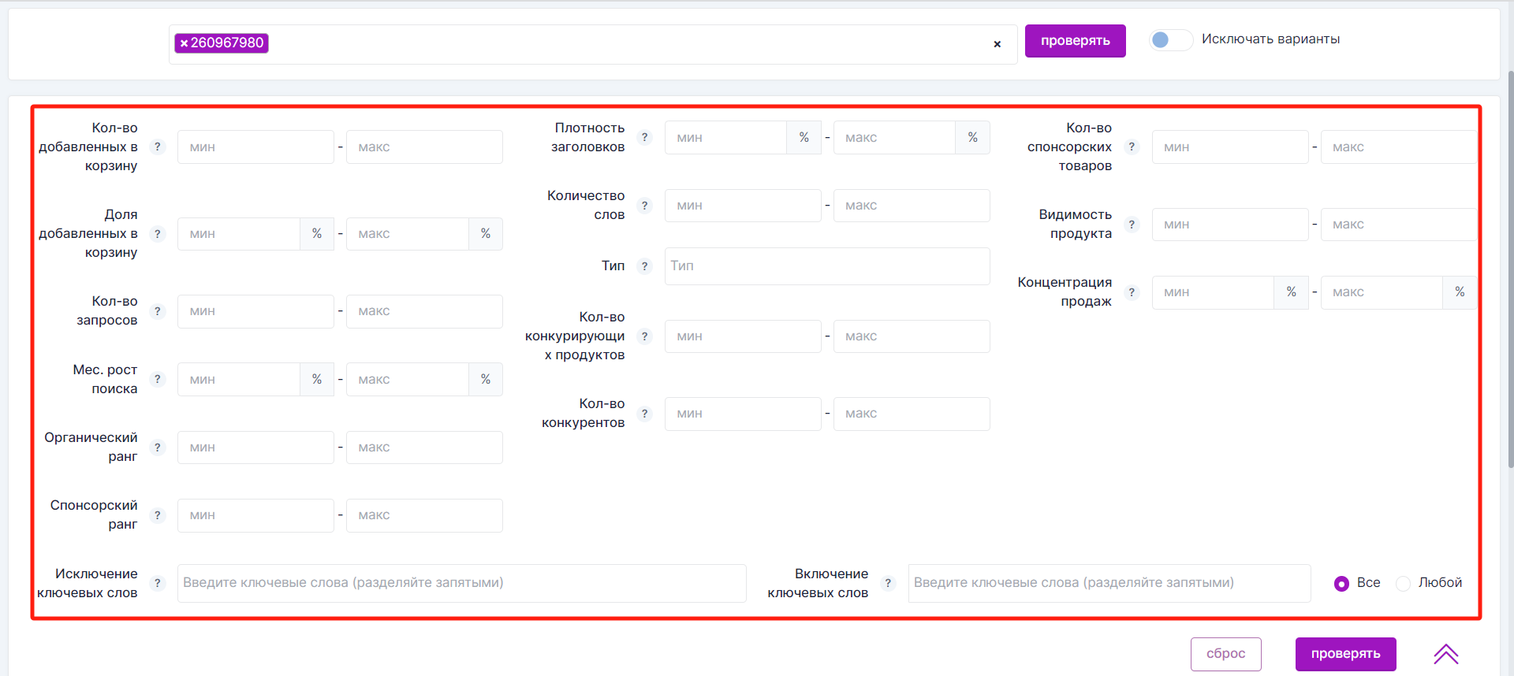Remove the 260967980 tag
1514x676 pixels.
click(184, 43)
